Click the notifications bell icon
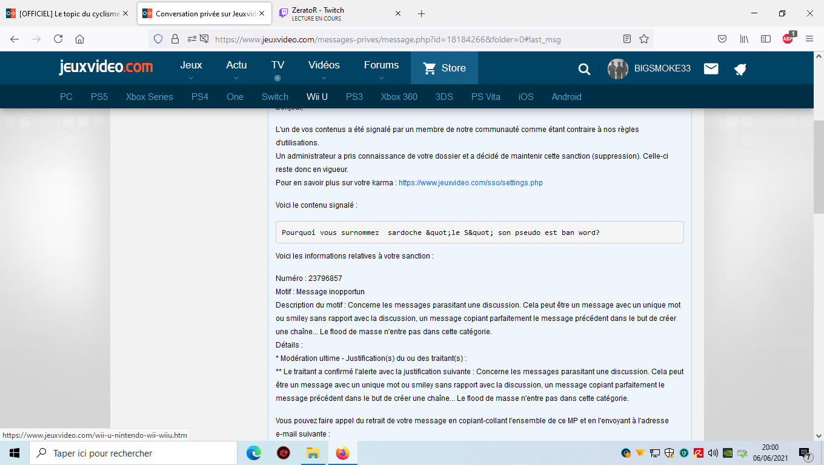This screenshot has width=824, height=465. pyautogui.click(x=740, y=69)
